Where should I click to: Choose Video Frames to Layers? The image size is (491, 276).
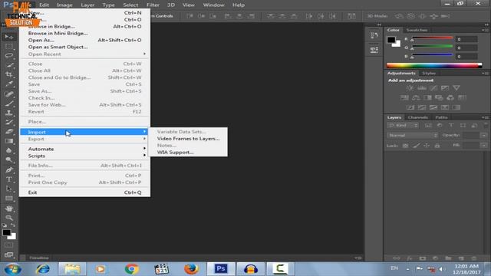[x=188, y=139]
